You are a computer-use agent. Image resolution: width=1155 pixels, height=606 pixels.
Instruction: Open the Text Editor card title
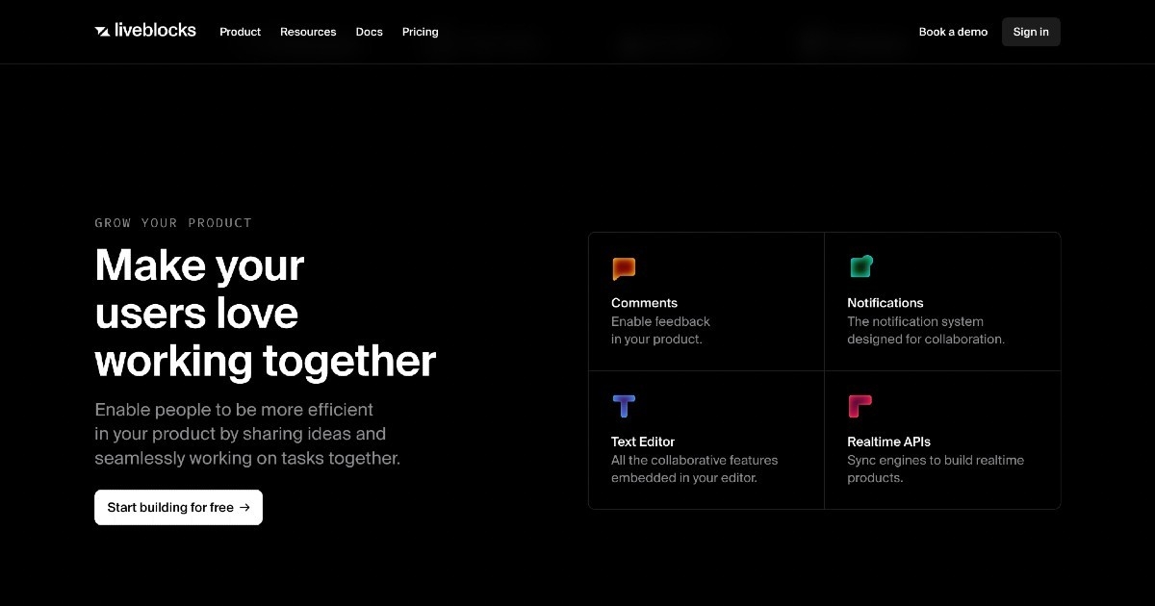pyautogui.click(x=642, y=442)
